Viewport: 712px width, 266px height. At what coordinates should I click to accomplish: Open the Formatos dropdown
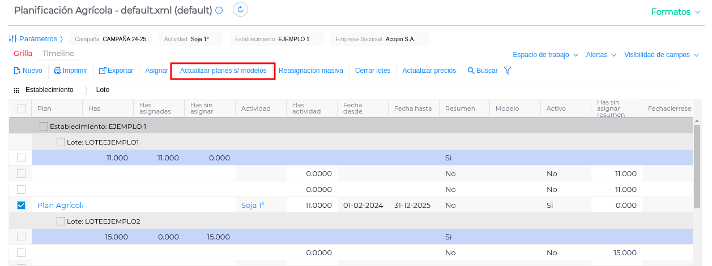(x=675, y=12)
